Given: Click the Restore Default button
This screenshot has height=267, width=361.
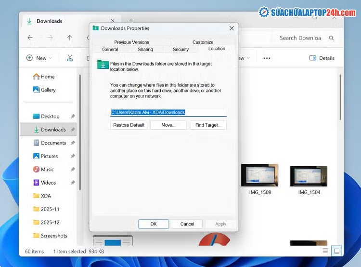Looking at the screenshot, I should coord(129,125).
